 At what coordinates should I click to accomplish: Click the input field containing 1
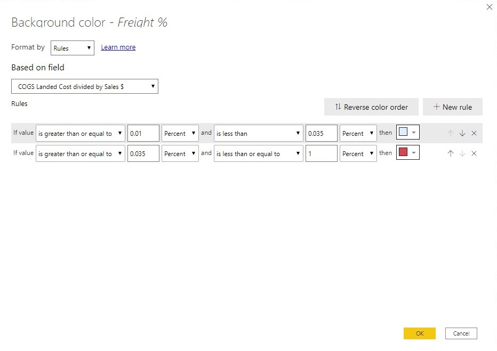(x=322, y=153)
